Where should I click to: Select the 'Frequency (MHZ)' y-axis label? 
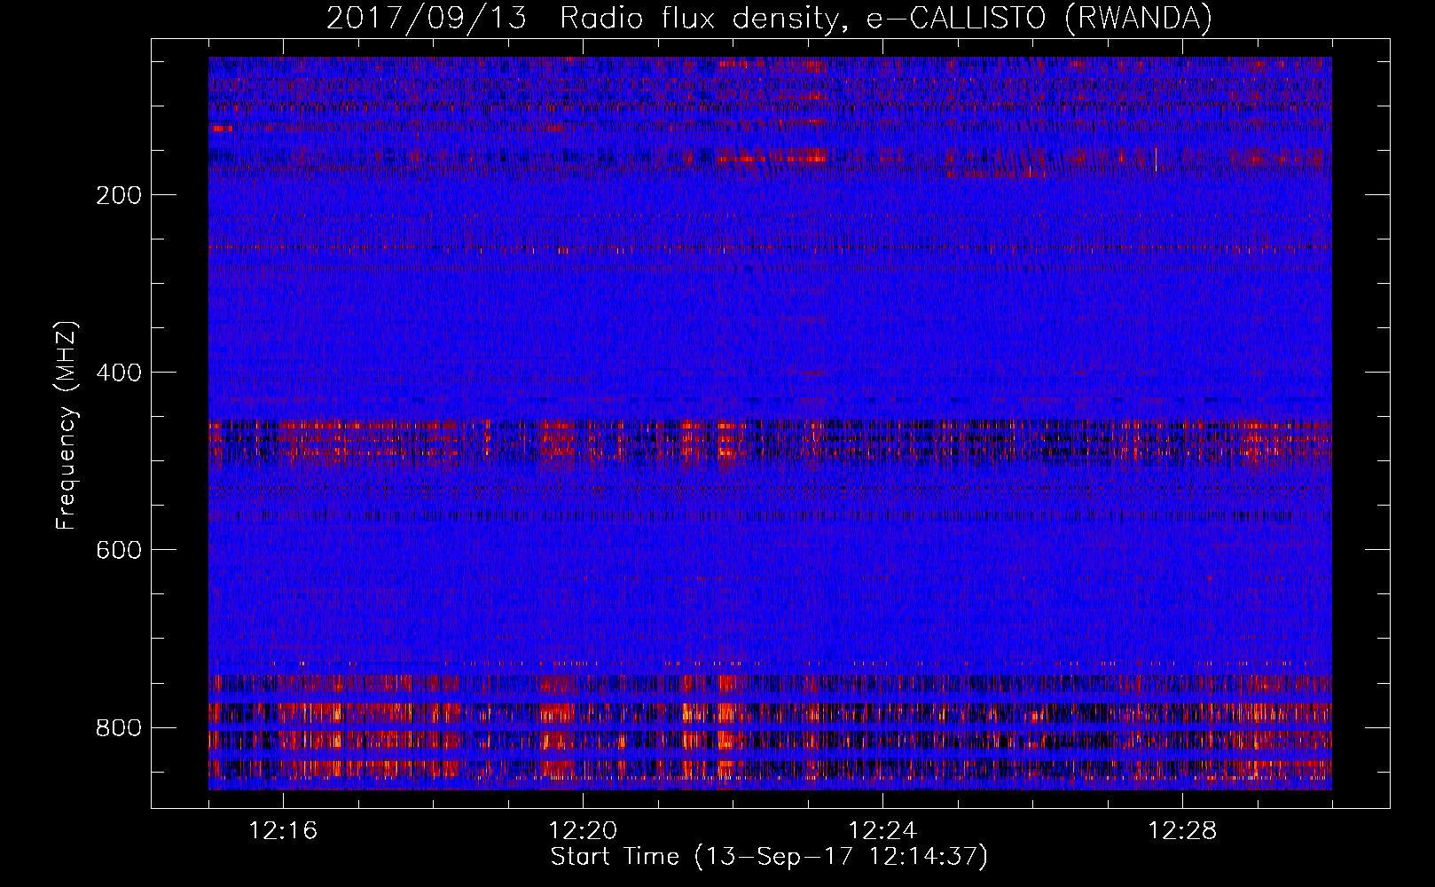point(67,426)
